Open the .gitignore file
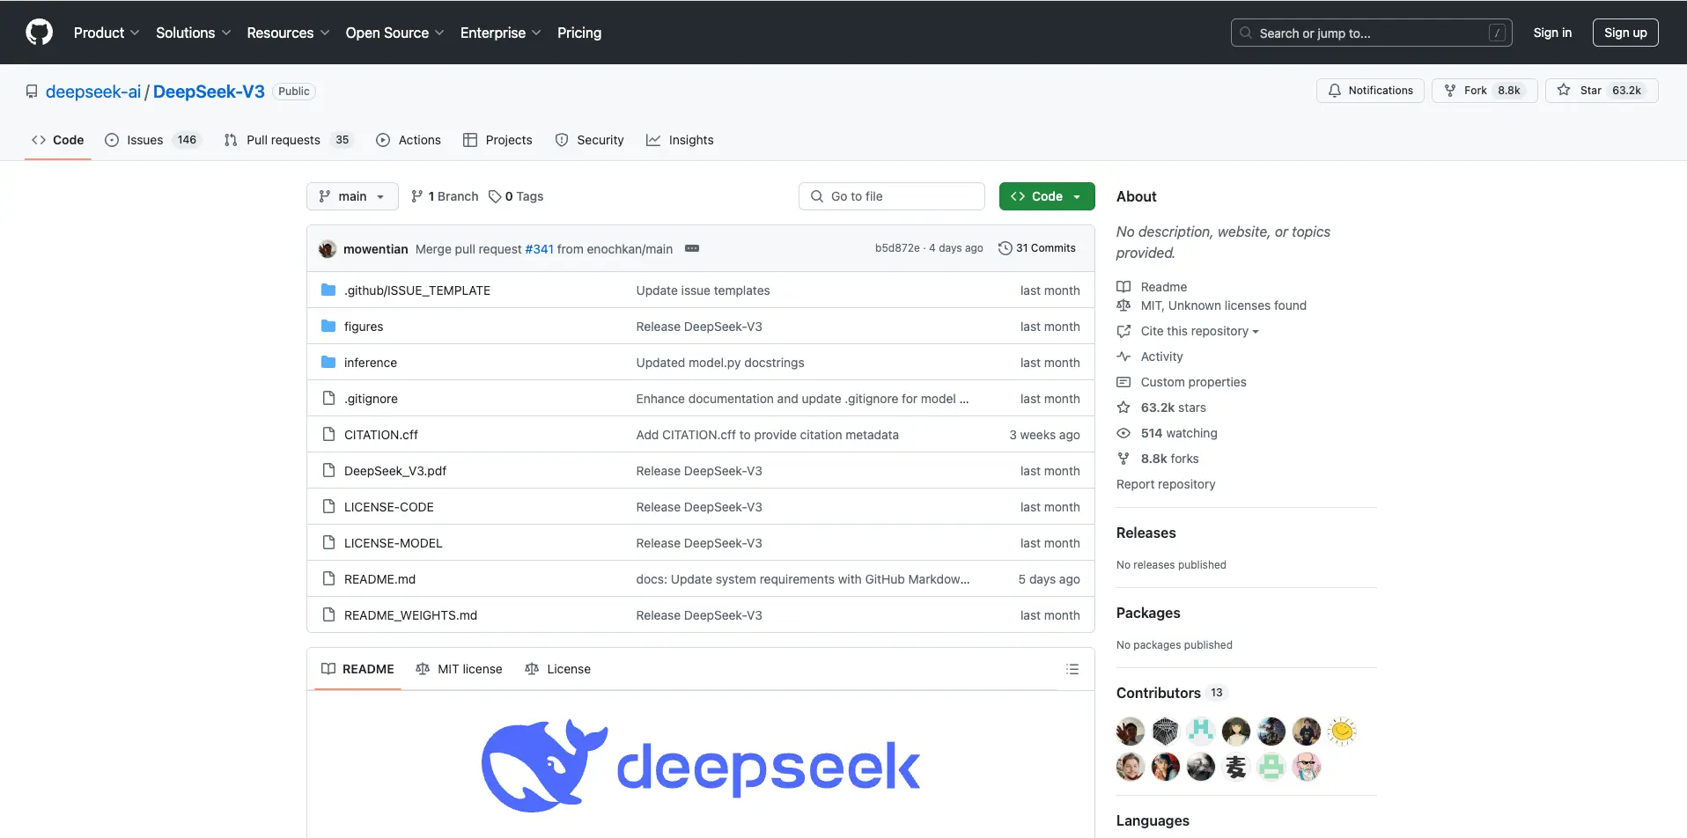The width and height of the screenshot is (1687, 838). [371, 399]
